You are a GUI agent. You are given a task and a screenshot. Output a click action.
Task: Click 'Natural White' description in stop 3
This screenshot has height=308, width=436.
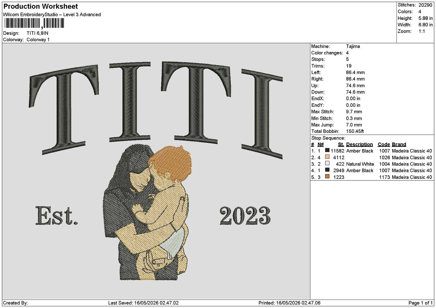click(360, 164)
